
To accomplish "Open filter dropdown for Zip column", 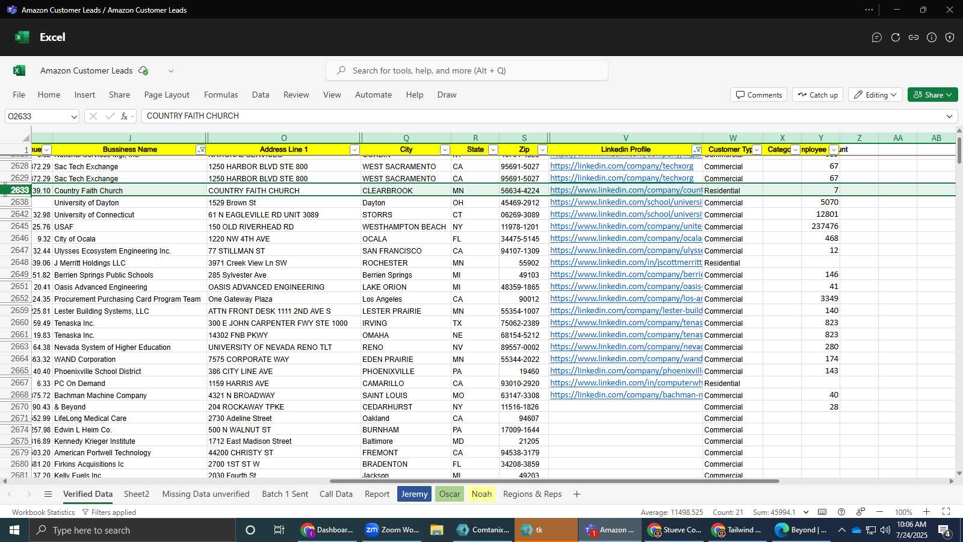I will pos(542,150).
